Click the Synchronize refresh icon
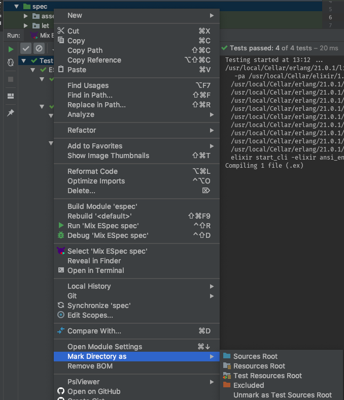This screenshot has height=400, width=344. (61, 305)
